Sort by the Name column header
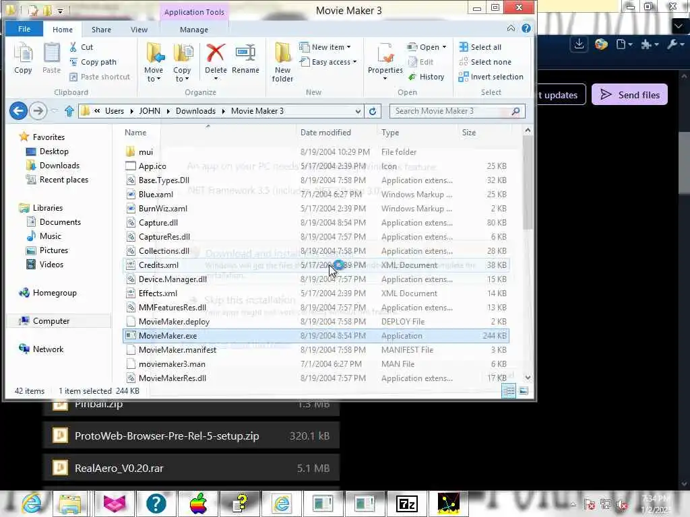690x517 pixels. click(x=135, y=133)
